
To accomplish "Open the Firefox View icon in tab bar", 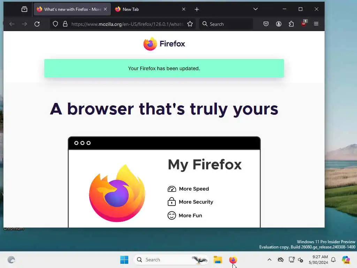I will pyautogui.click(x=24, y=9).
